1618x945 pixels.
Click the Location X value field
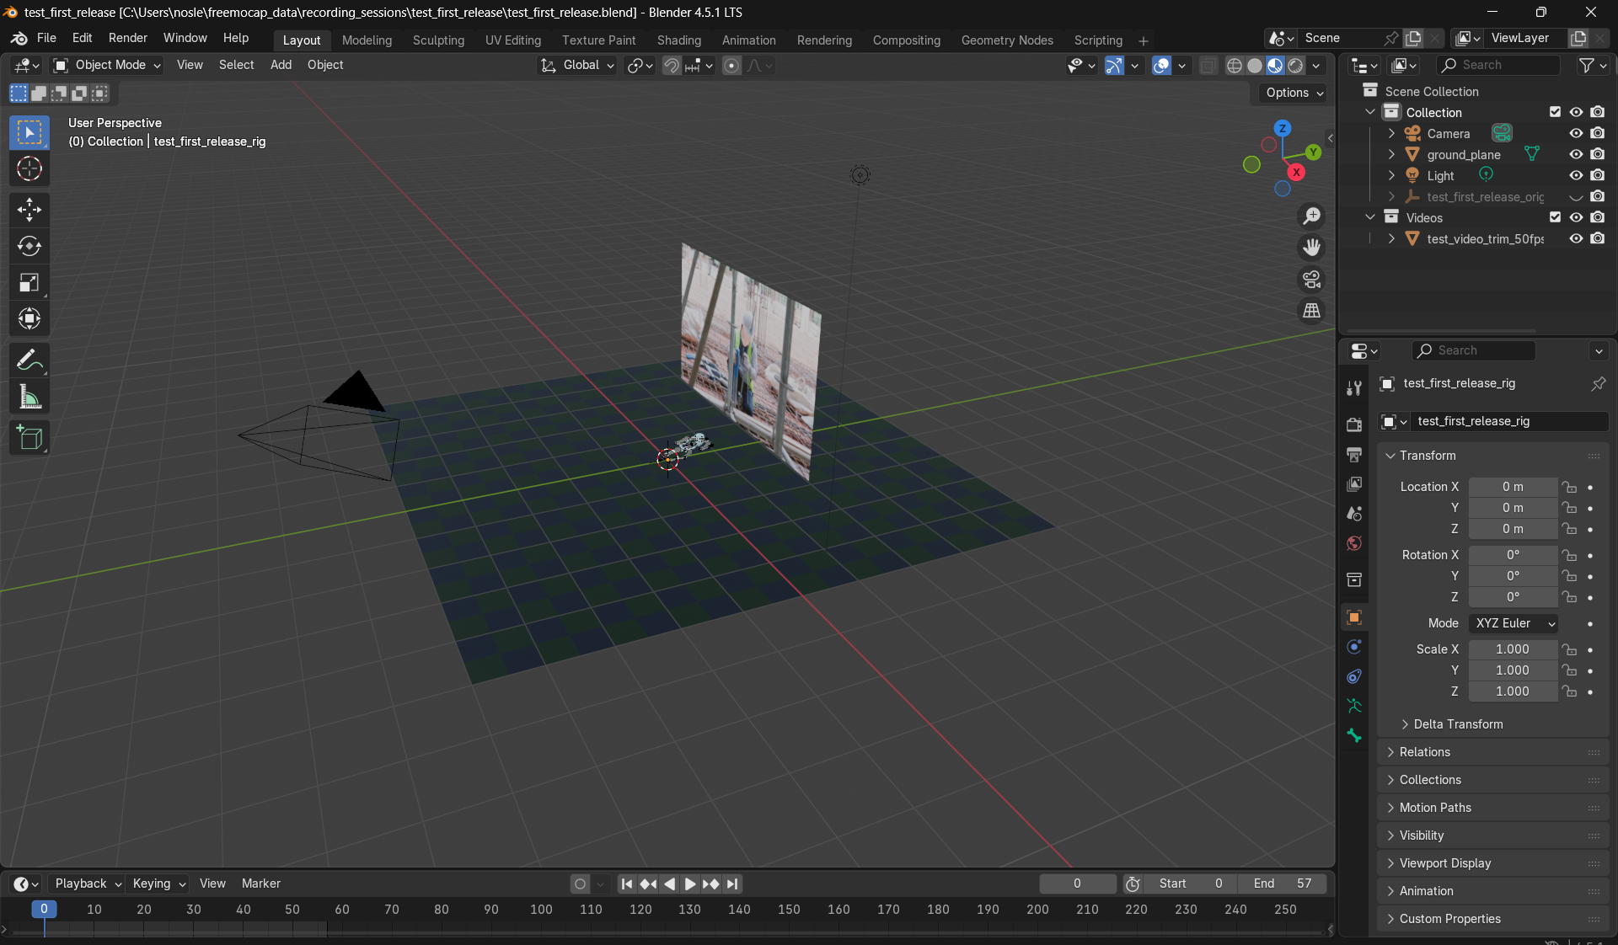pos(1513,487)
